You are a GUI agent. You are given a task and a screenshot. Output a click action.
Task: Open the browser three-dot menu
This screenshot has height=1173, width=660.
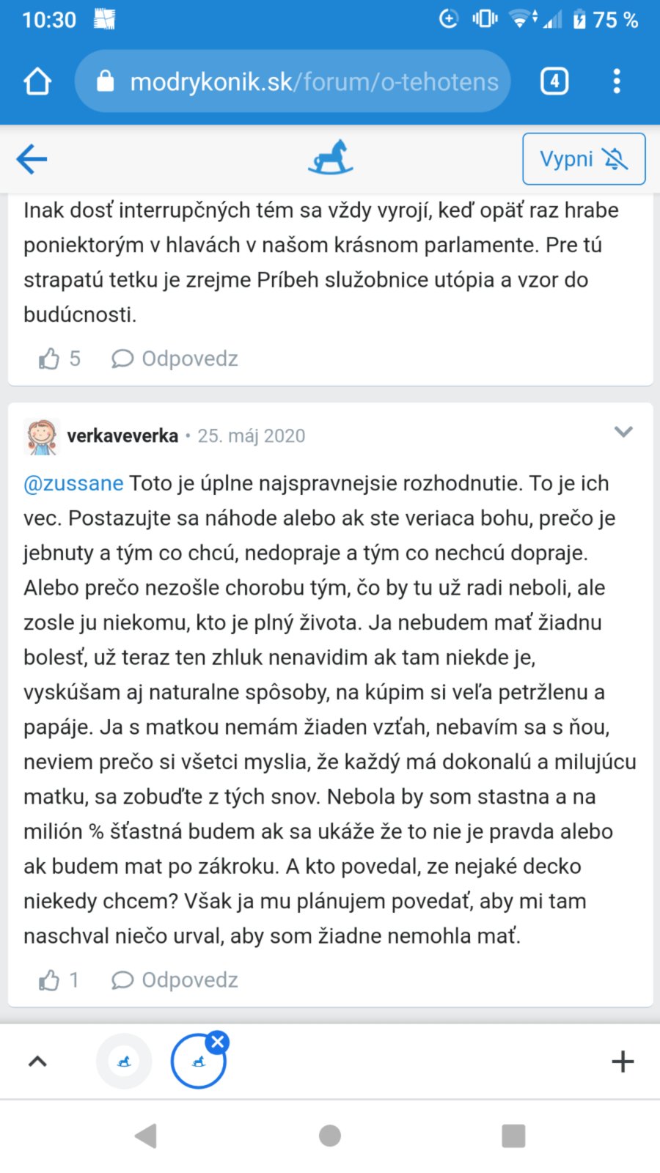pyautogui.click(x=617, y=81)
